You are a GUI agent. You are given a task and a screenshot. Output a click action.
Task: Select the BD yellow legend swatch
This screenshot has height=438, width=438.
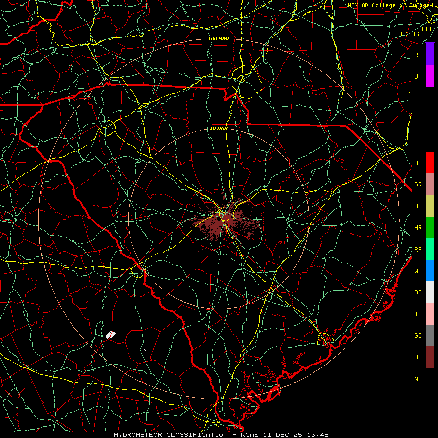pyautogui.click(x=430, y=206)
